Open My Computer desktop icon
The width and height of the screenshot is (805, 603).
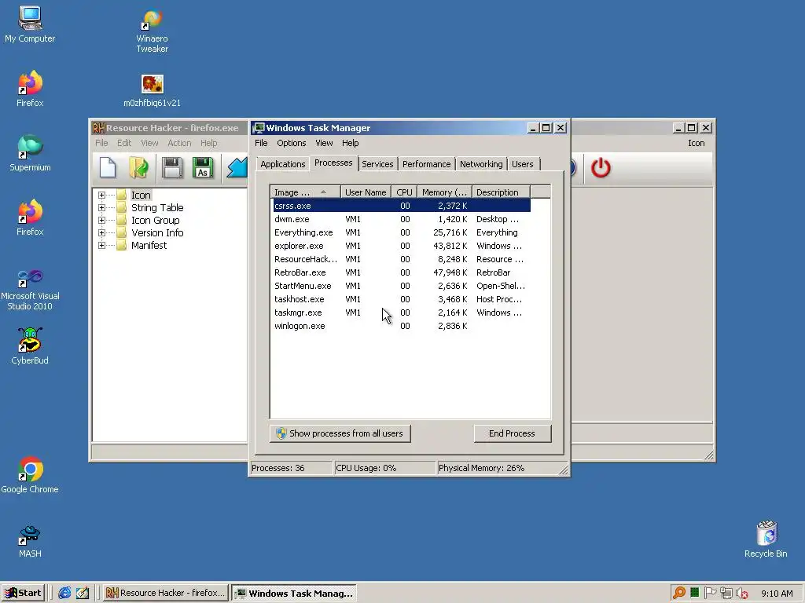(30, 24)
